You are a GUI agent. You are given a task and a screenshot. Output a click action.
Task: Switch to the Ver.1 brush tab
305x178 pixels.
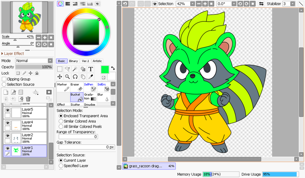click(85, 61)
